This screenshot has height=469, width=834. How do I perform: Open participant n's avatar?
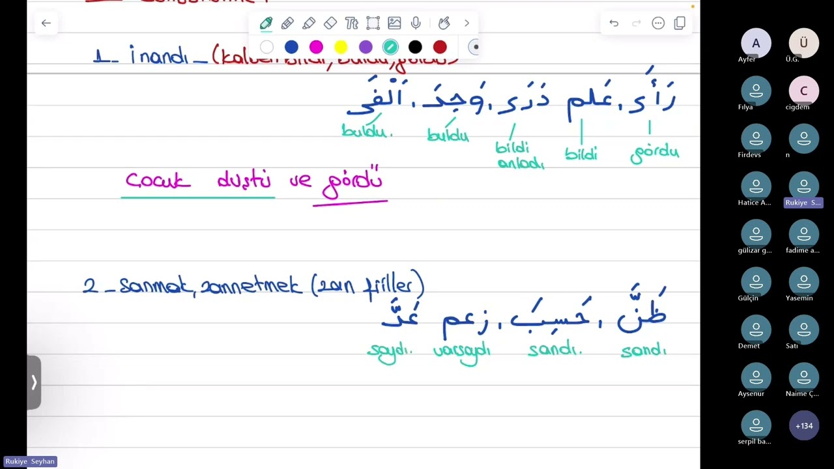(x=803, y=138)
